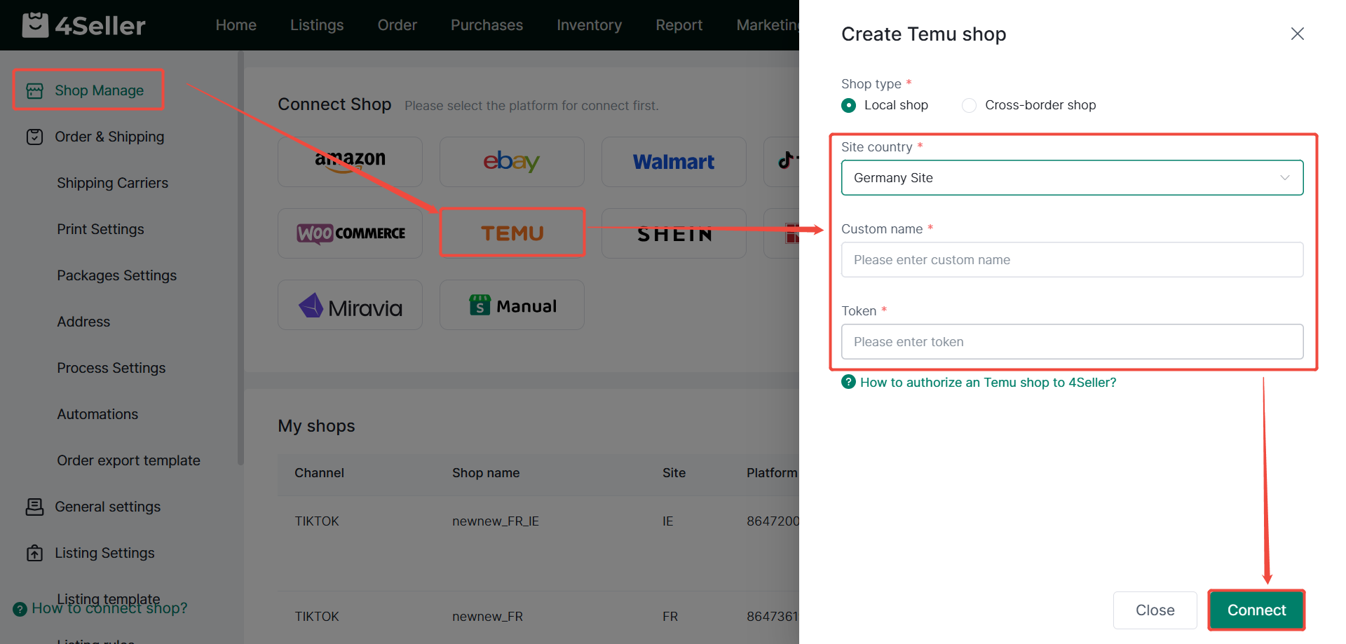The width and height of the screenshot is (1346, 644).
Task: Click the help icon beside Temu authorize link
Action: (848, 382)
